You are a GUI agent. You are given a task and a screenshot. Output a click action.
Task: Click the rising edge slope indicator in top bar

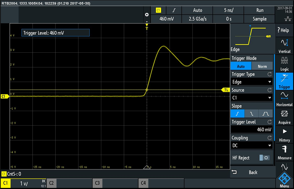click(174, 10)
